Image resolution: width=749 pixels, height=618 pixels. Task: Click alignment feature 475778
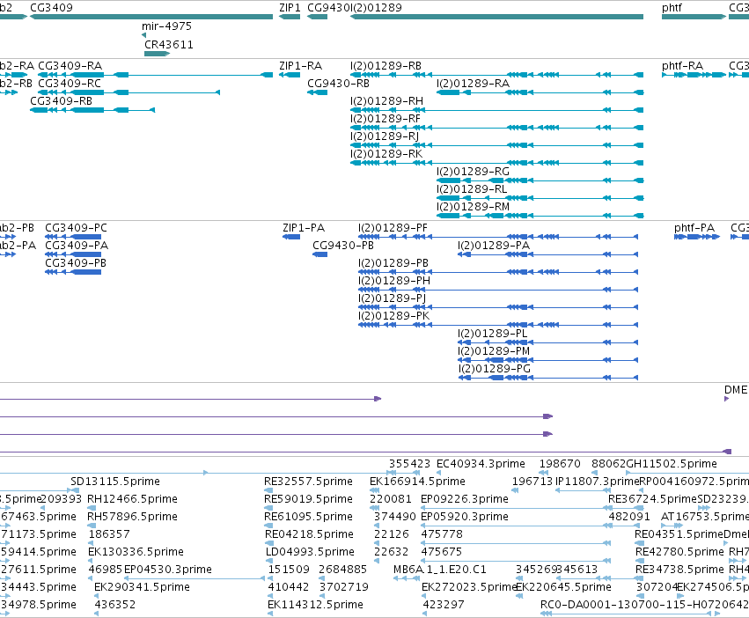pyautogui.click(x=442, y=533)
